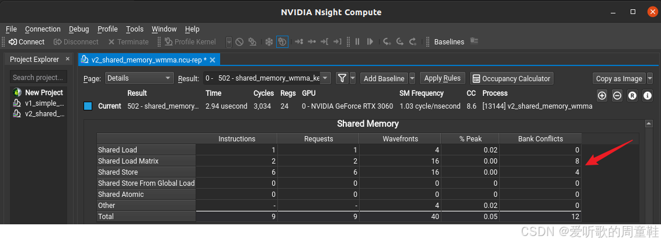This screenshot has height=243, width=661.
Task: Click the '0 - NVIDIA GeForce RTX 3060' GPU value
Action: tap(347, 106)
